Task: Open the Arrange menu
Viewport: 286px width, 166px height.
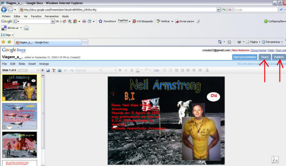Action: (x=44, y=64)
